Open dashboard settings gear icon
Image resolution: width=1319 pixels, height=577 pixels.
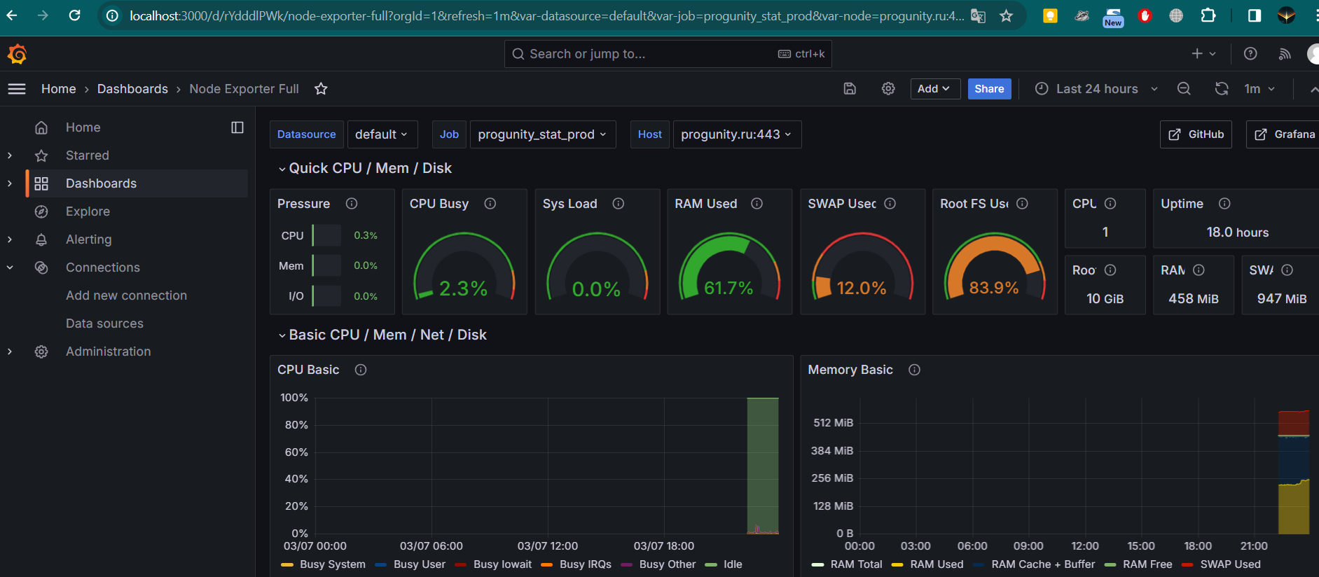[888, 89]
